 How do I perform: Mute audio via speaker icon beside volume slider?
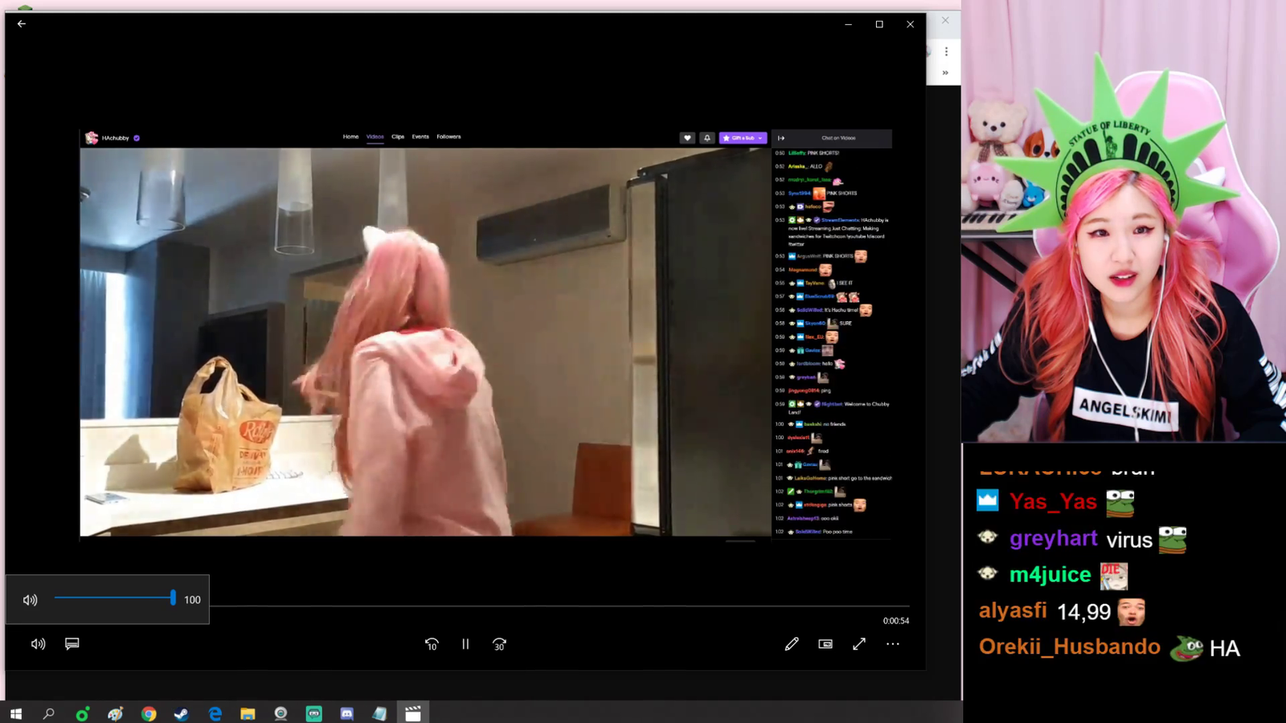pyautogui.click(x=31, y=600)
